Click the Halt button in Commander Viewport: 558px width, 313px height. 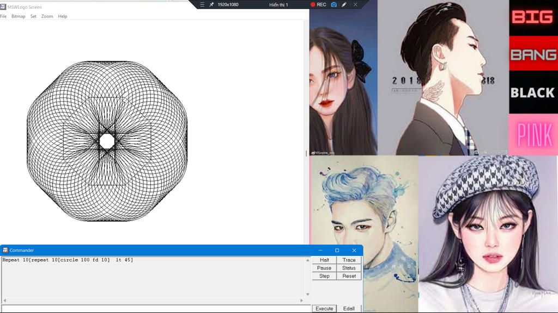click(324, 260)
